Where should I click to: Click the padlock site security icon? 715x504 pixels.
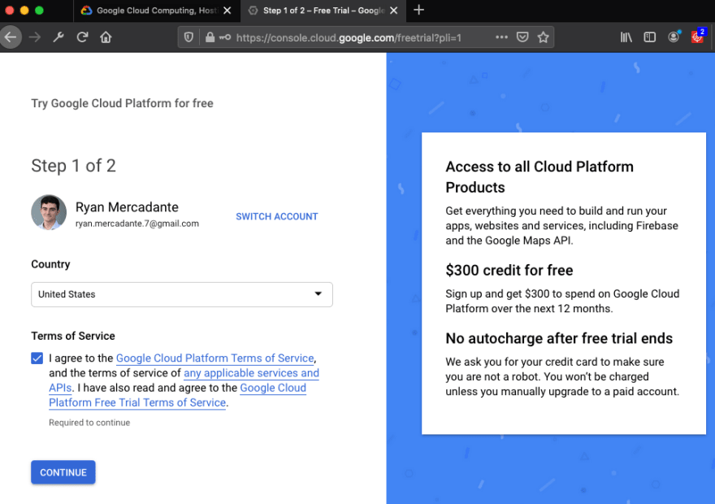tap(210, 37)
